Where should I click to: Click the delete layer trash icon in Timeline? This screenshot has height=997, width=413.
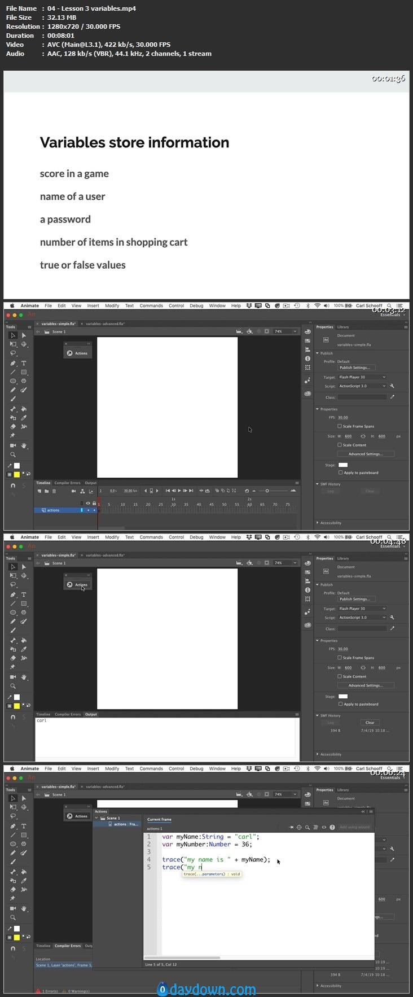(54, 491)
